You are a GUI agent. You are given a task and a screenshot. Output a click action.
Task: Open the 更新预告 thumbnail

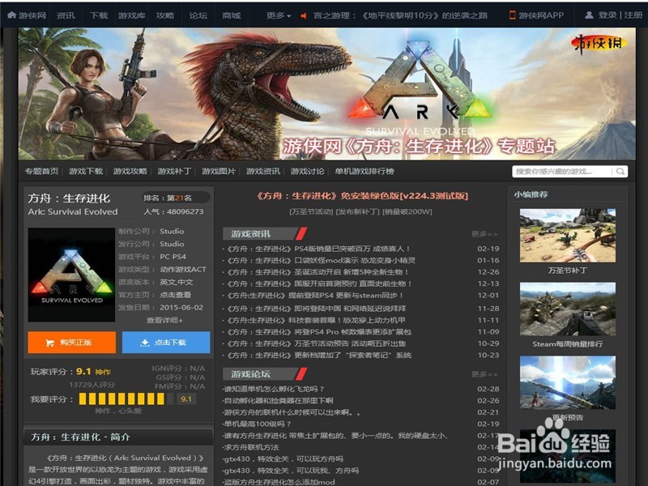[x=568, y=382]
